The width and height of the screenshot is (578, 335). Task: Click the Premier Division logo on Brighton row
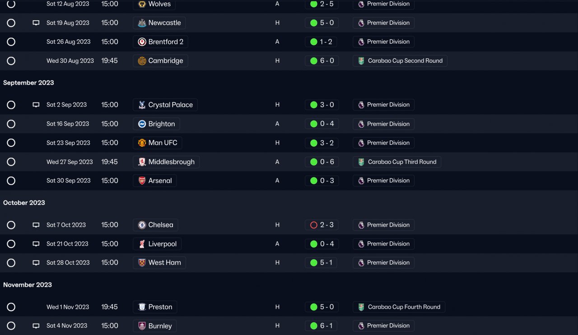click(x=361, y=124)
